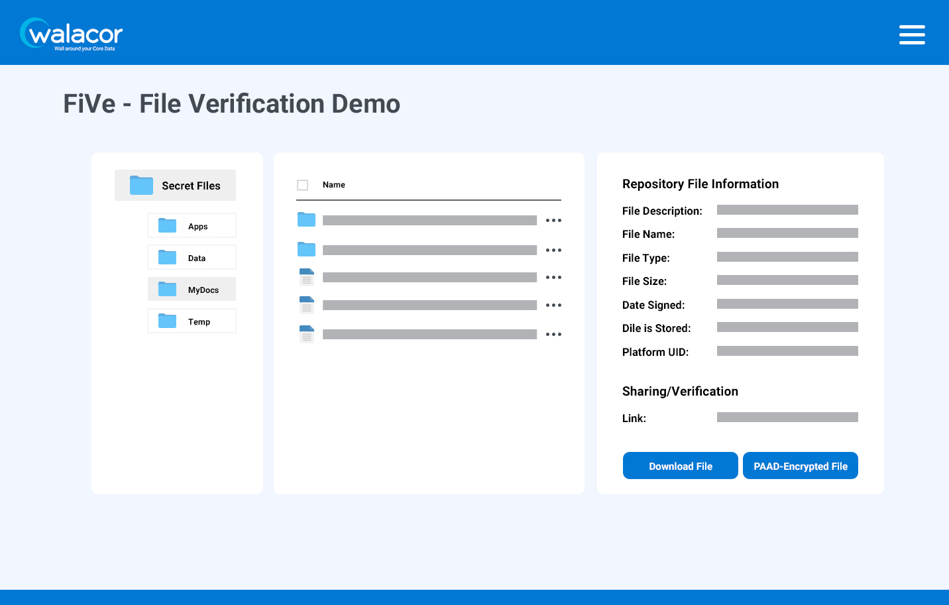
Task: Open the Data folder
Action: point(192,258)
